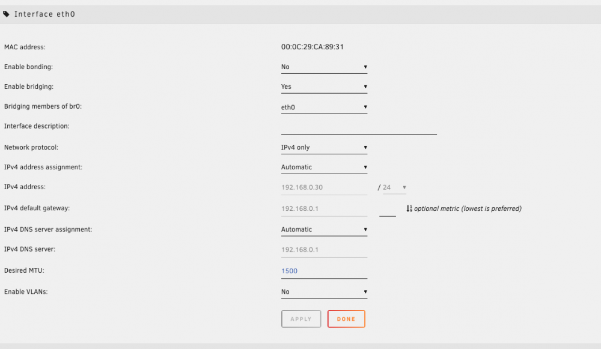
Task: Click the "Interface description:" label
Action: point(37,126)
